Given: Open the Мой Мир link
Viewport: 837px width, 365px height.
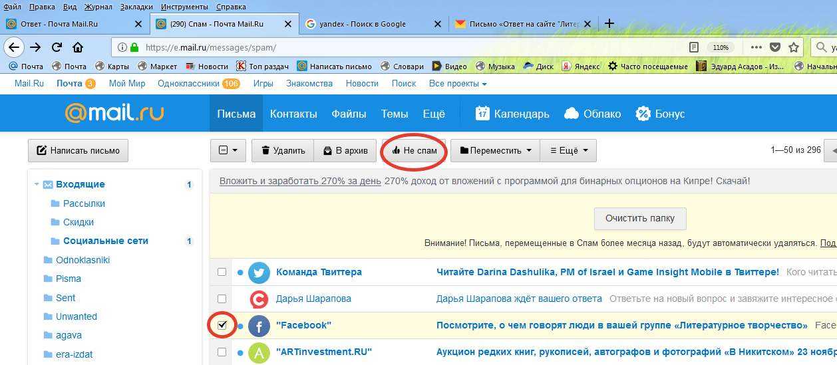Looking at the screenshot, I should tap(127, 83).
